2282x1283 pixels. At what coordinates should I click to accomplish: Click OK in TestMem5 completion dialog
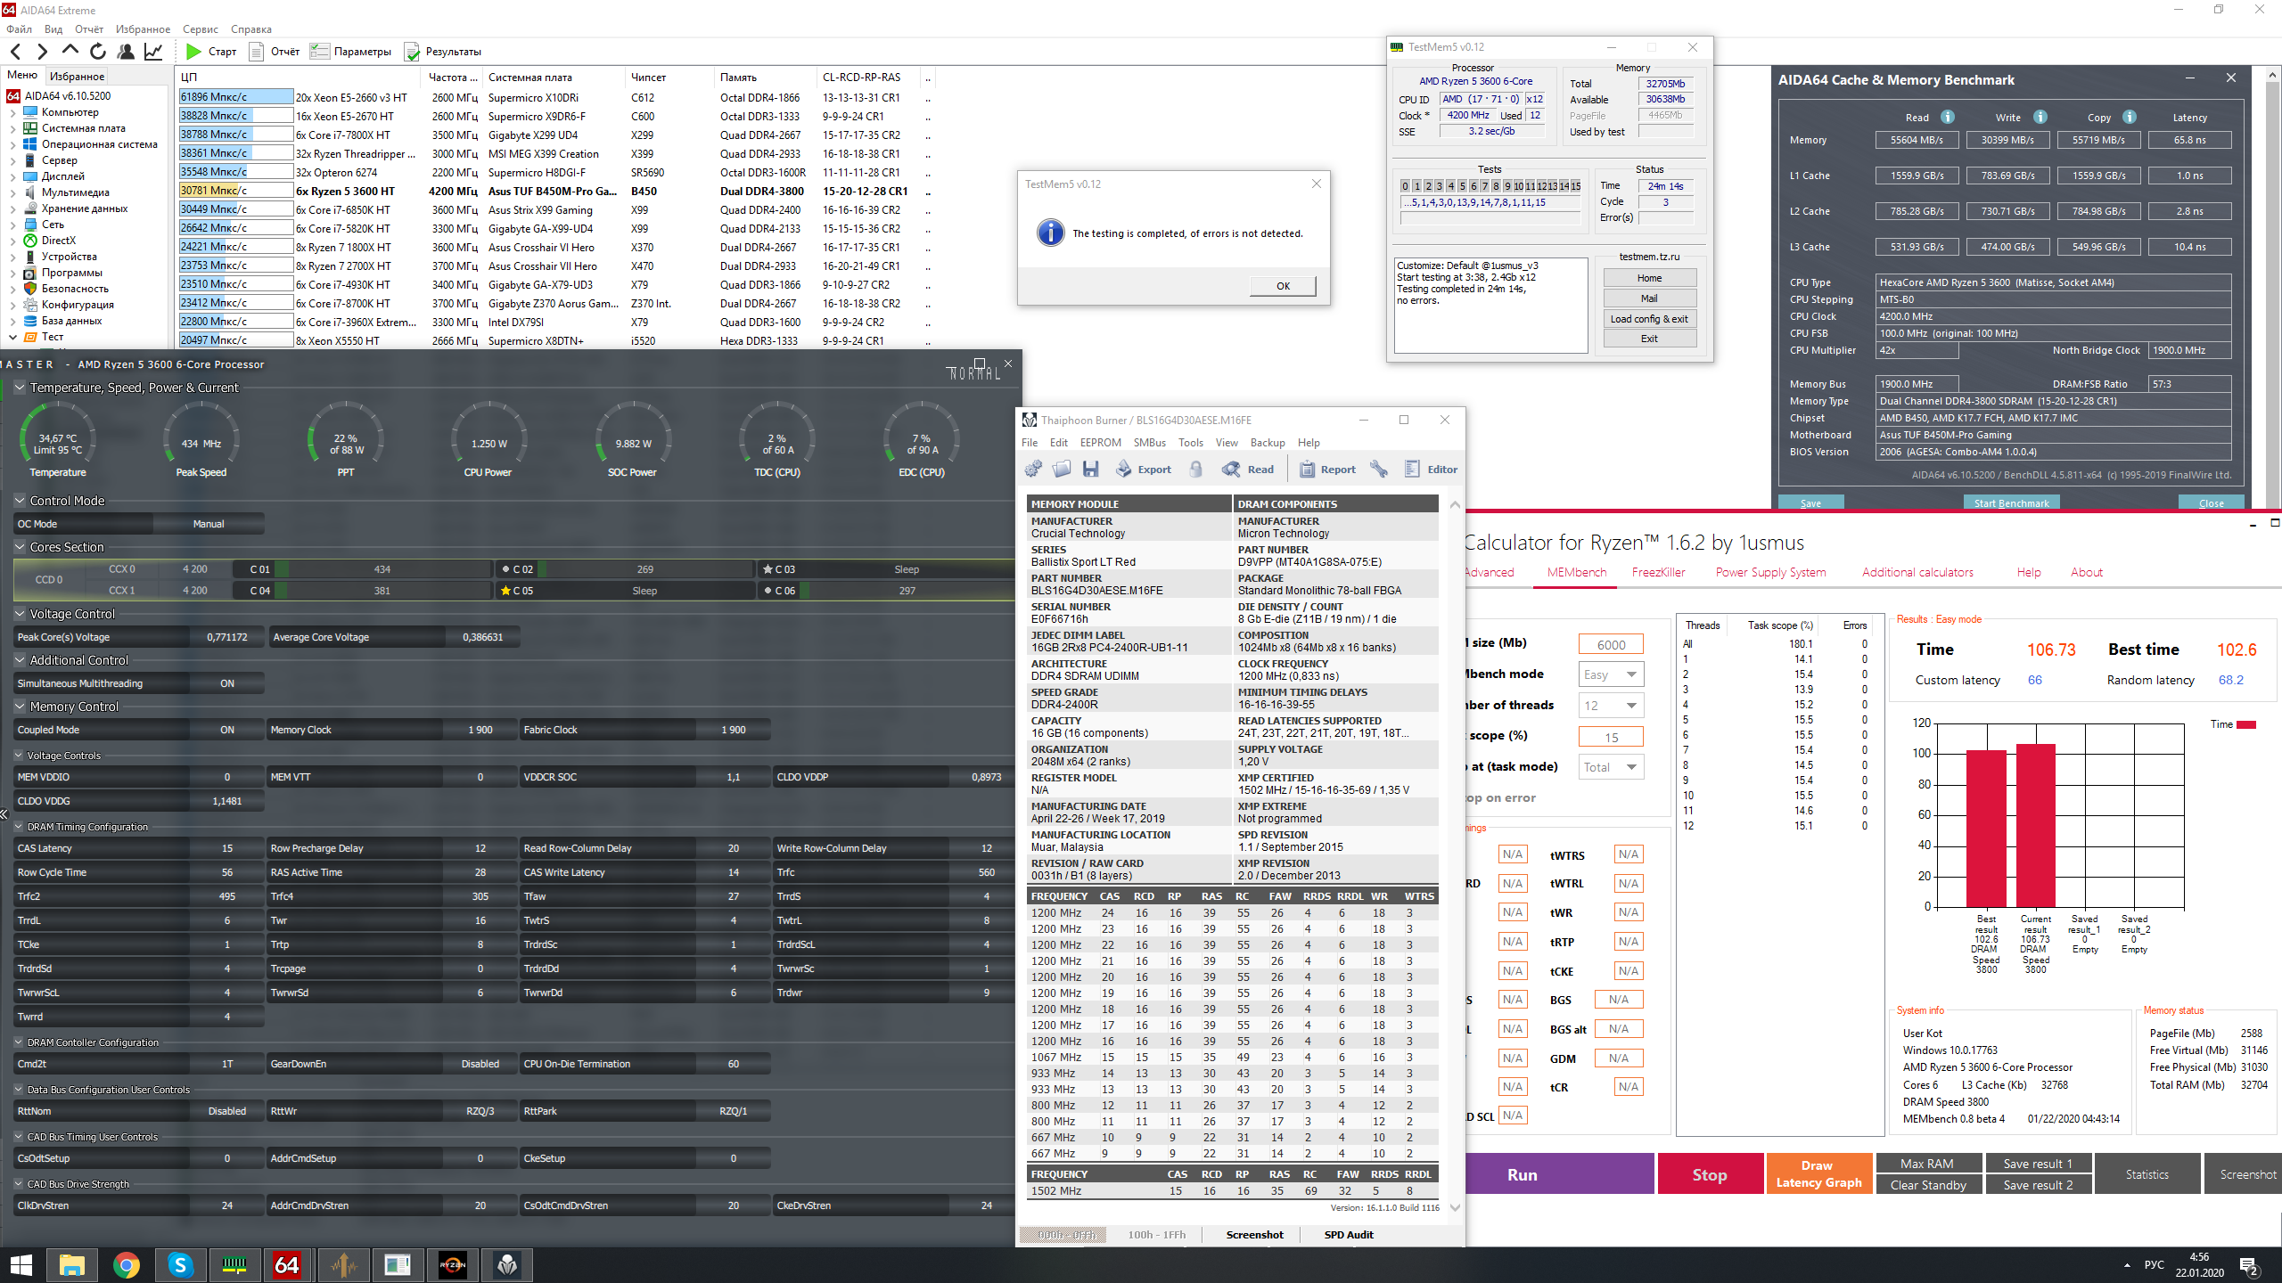coord(1283,286)
